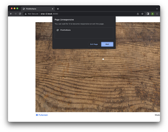168x132 pixels.
Task: Click the Fullscreen link below the game
Action: pyautogui.click(x=42, y=115)
